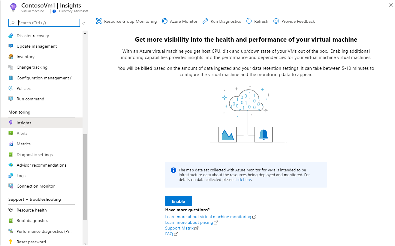
Task: Select the Run command icon
Action: 11,99
